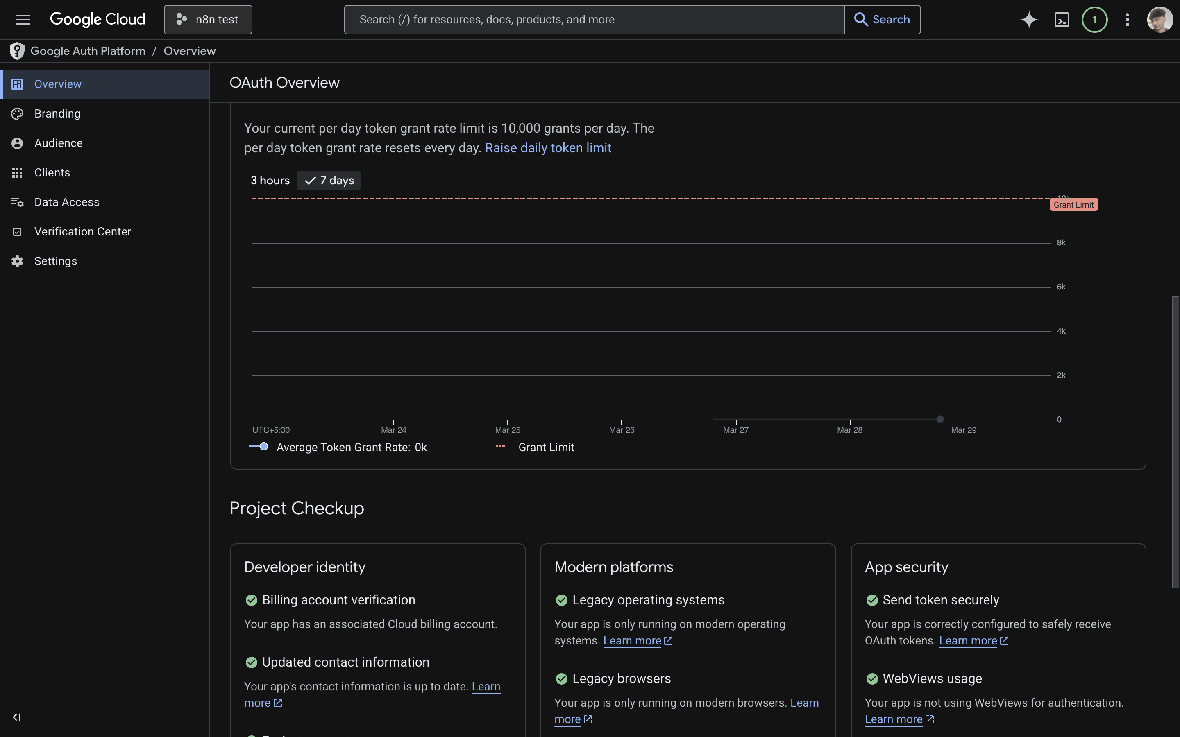The width and height of the screenshot is (1180, 737).
Task: Click the Developer identity card title
Action: tap(305, 567)
